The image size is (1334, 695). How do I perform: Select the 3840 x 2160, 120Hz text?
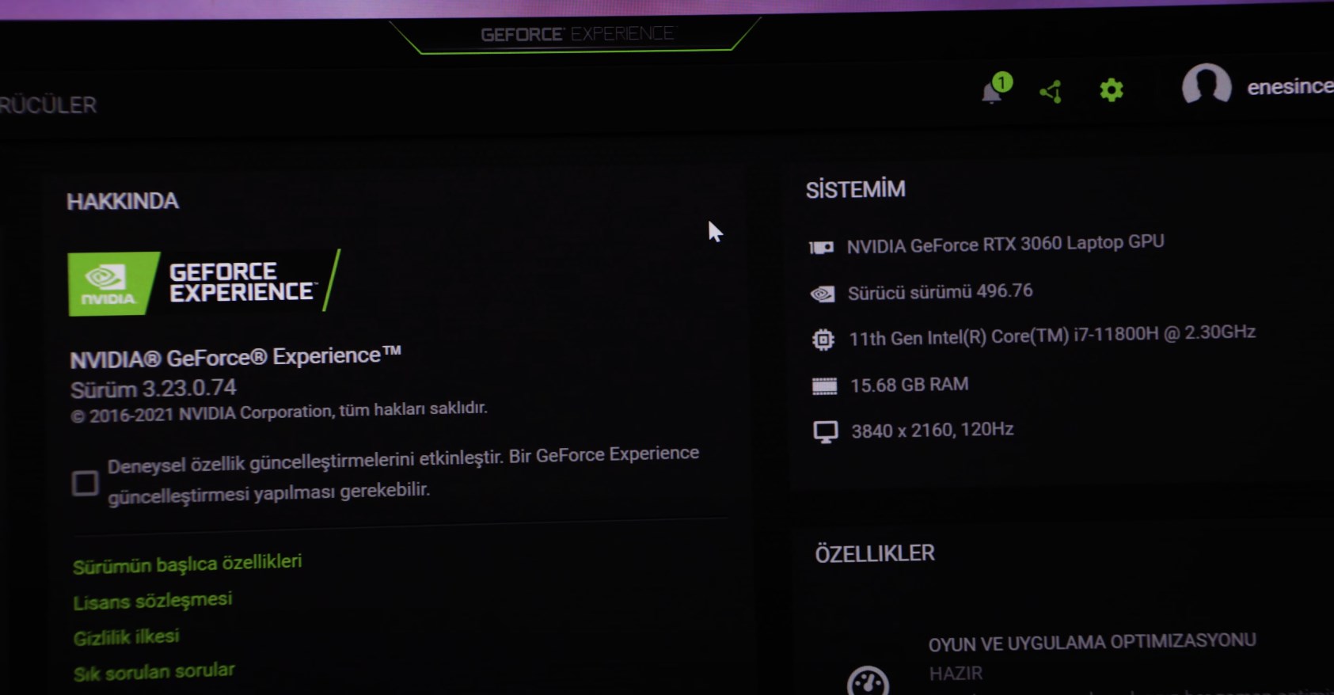click(932, 430)
